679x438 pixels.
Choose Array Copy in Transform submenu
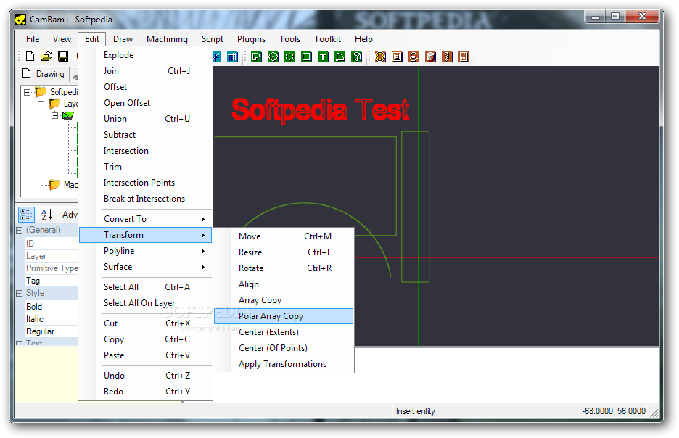pos(284,300)
